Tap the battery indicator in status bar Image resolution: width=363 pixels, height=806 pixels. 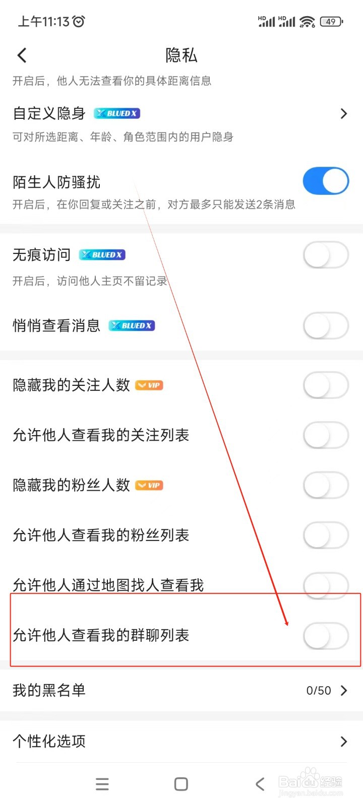(331, 22)
